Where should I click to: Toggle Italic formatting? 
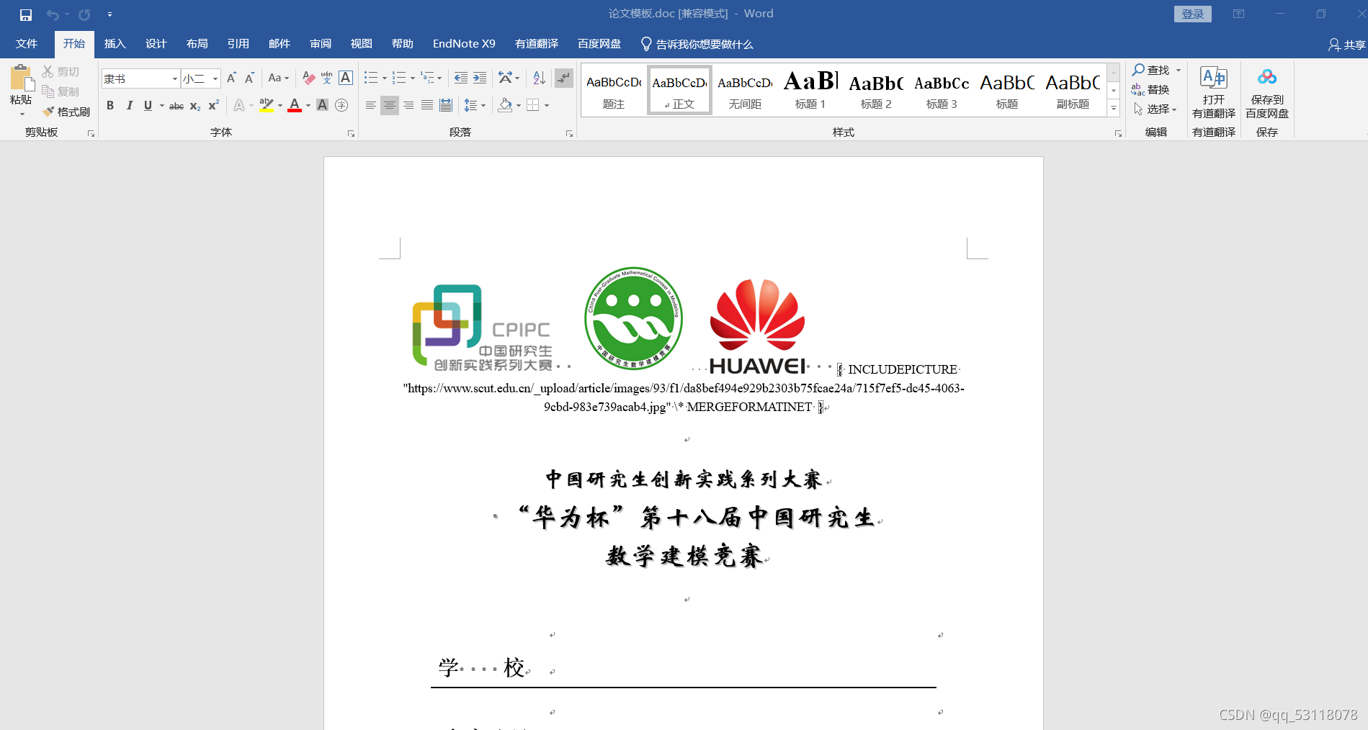point(129,106)
